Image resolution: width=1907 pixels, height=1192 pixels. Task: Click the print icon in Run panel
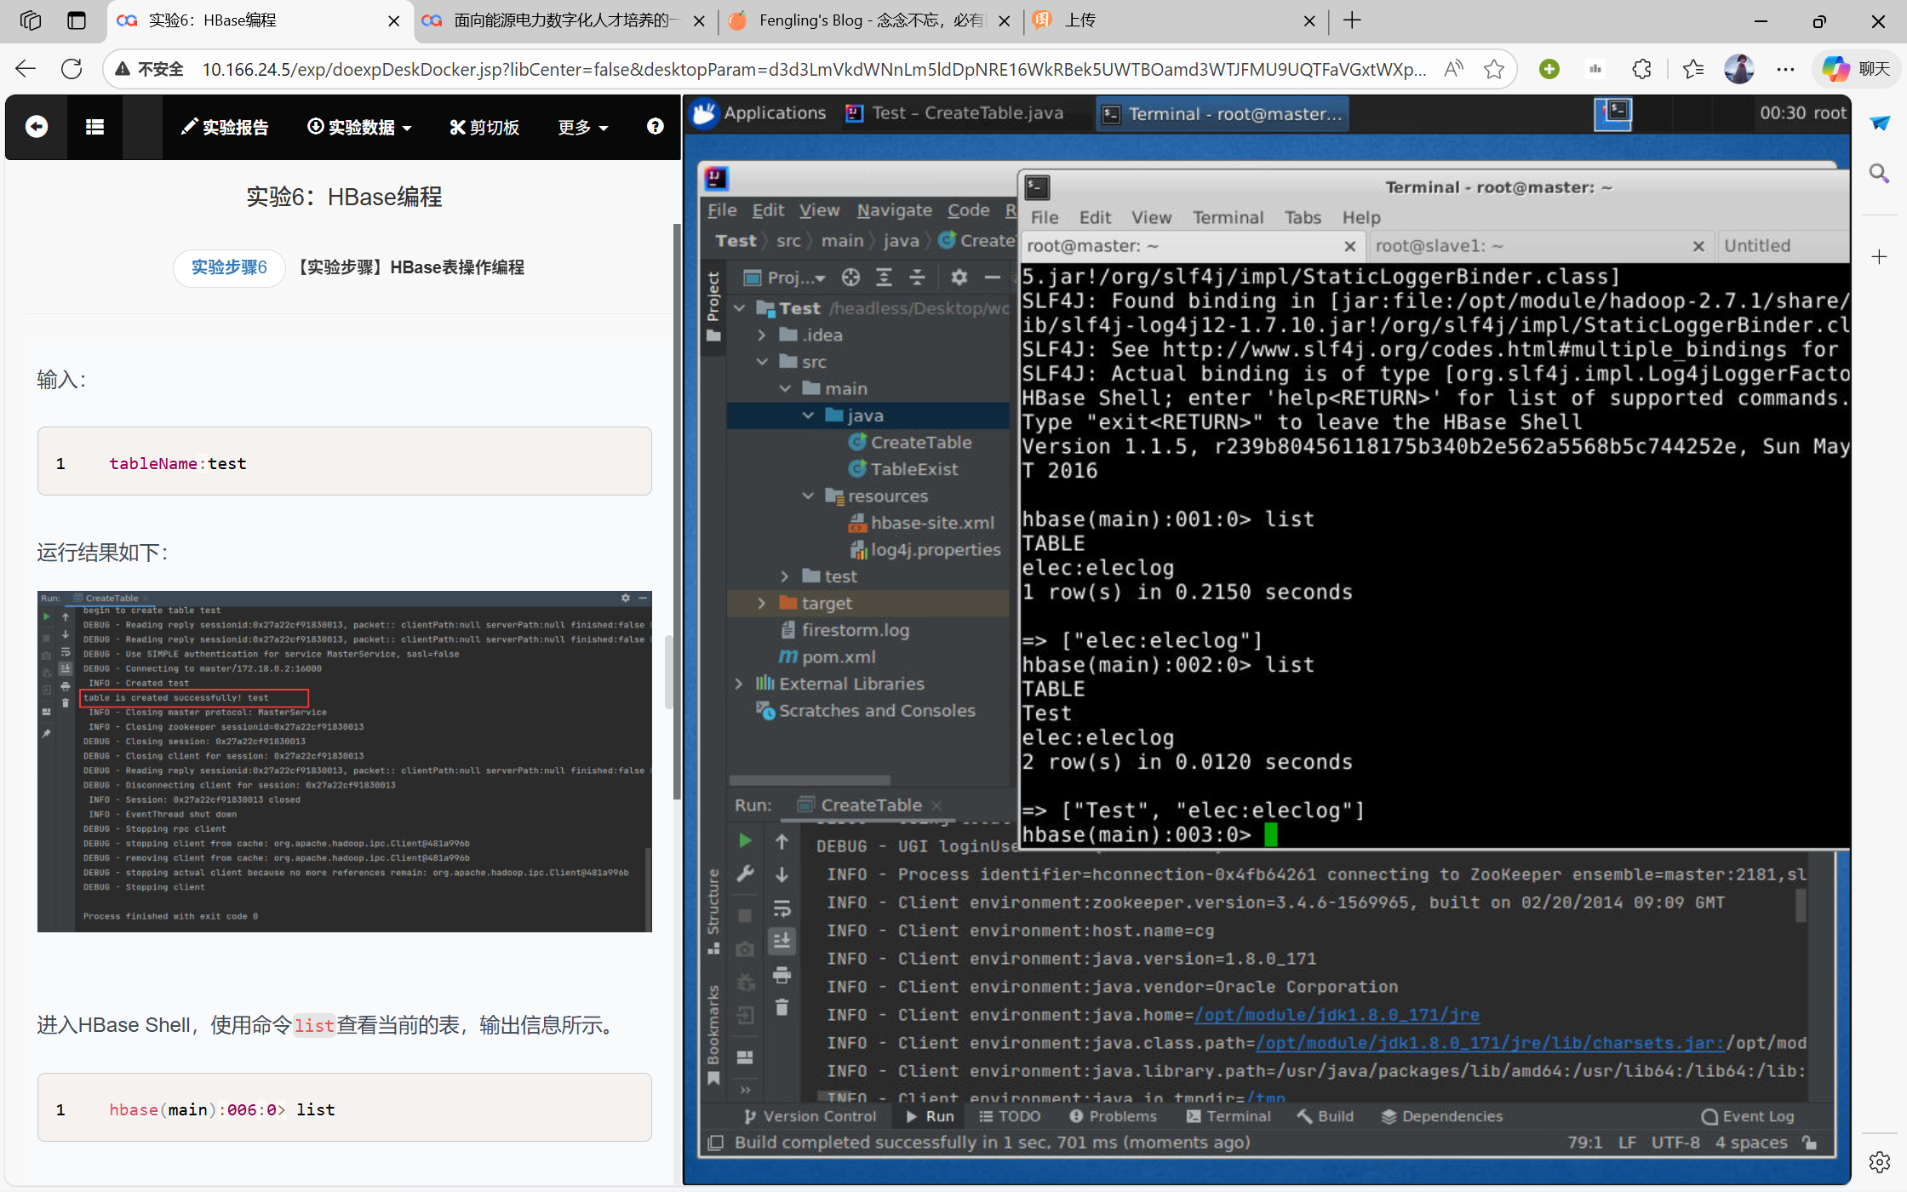tap(782, 975)
